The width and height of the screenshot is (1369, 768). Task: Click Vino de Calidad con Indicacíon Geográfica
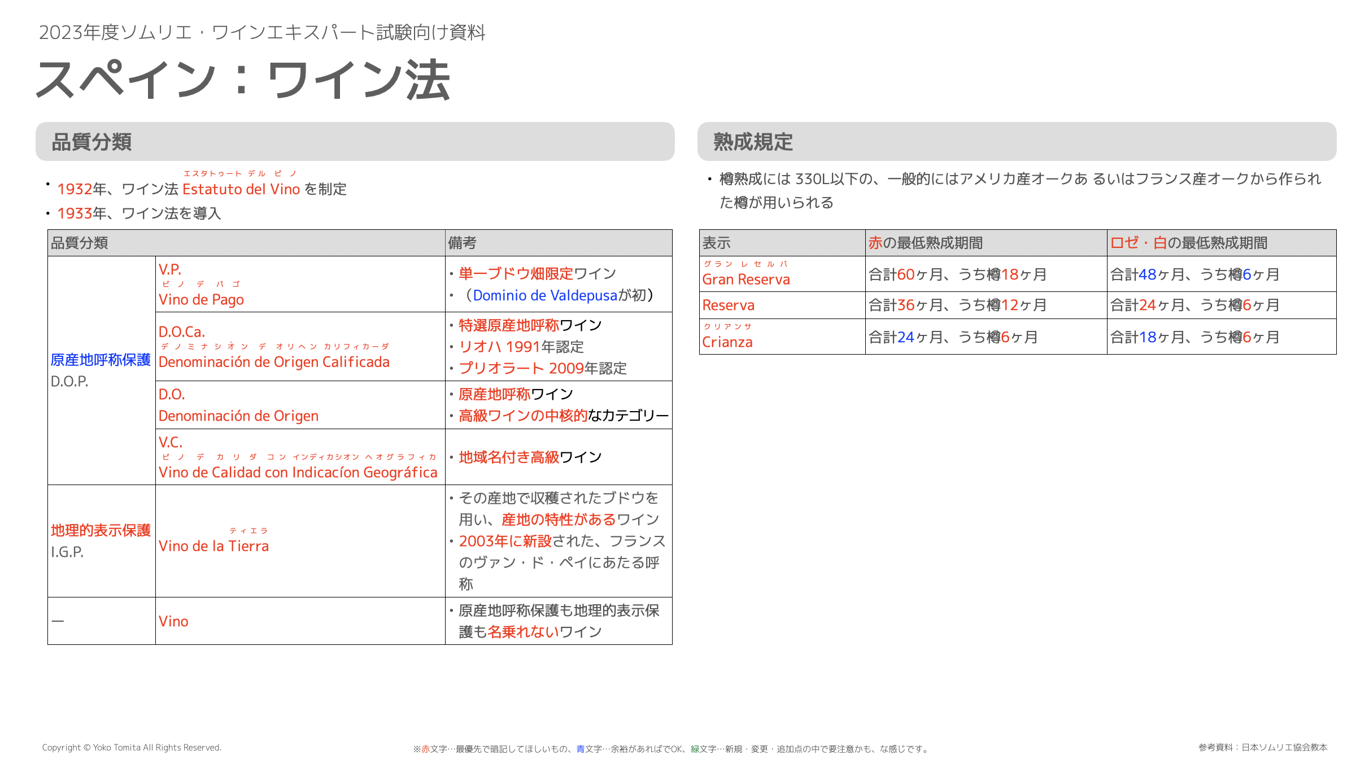(x=298, y=473)
